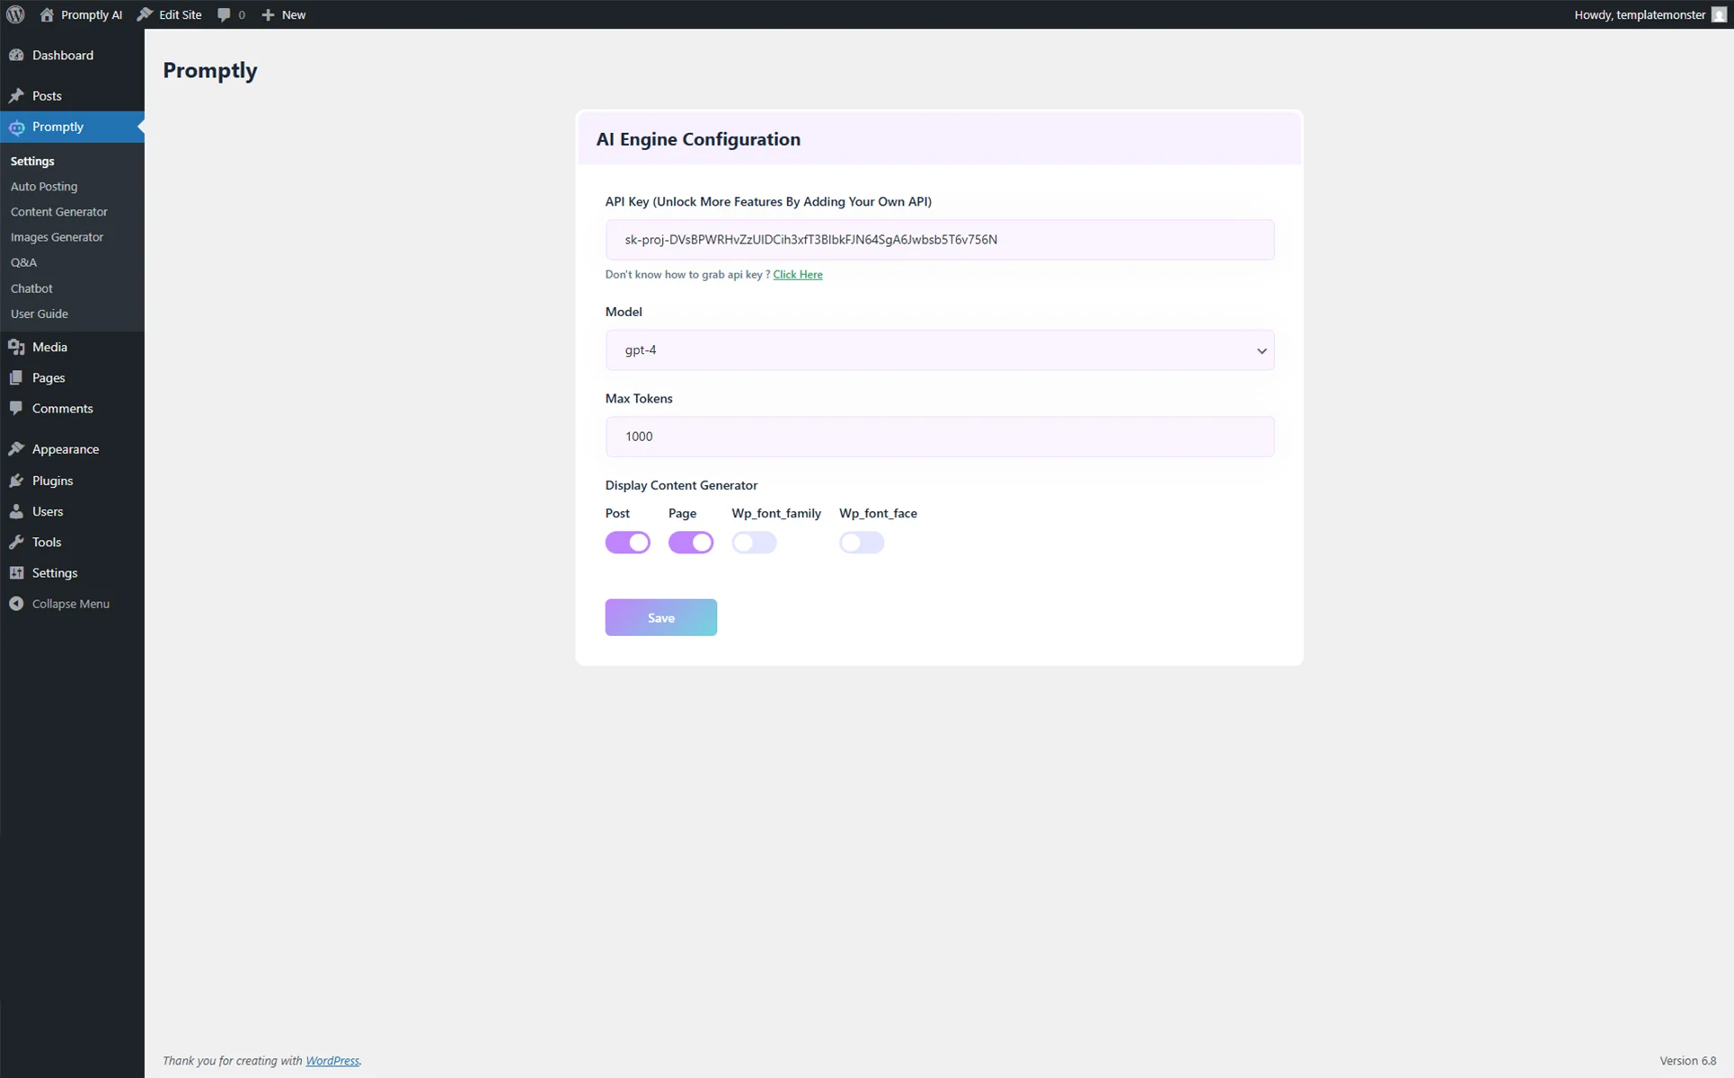Viewport: 1734px width, 1078px height.
Task: Click the Promptly AI site name
Action: point(92,14)
